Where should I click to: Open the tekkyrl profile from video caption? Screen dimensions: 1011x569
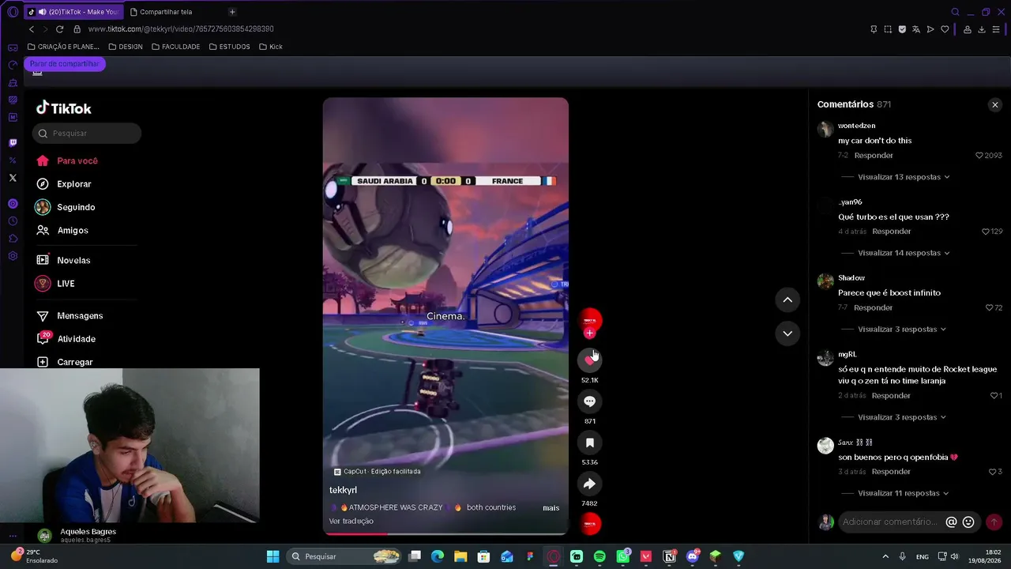(343, 490)
